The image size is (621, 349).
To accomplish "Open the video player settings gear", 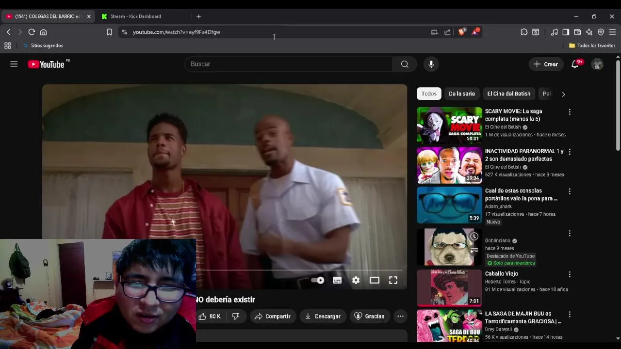I will [356, 280].
